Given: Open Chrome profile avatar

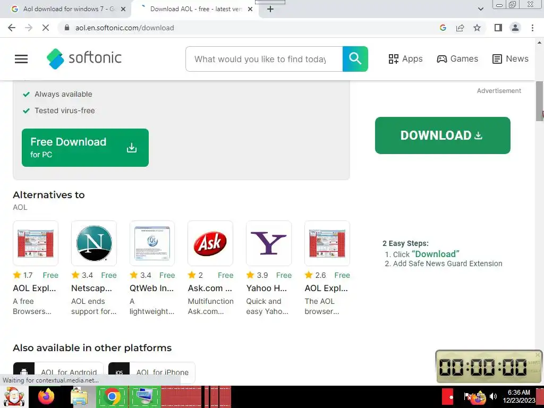Looking at the screenshot, I should tap(515, 28).
